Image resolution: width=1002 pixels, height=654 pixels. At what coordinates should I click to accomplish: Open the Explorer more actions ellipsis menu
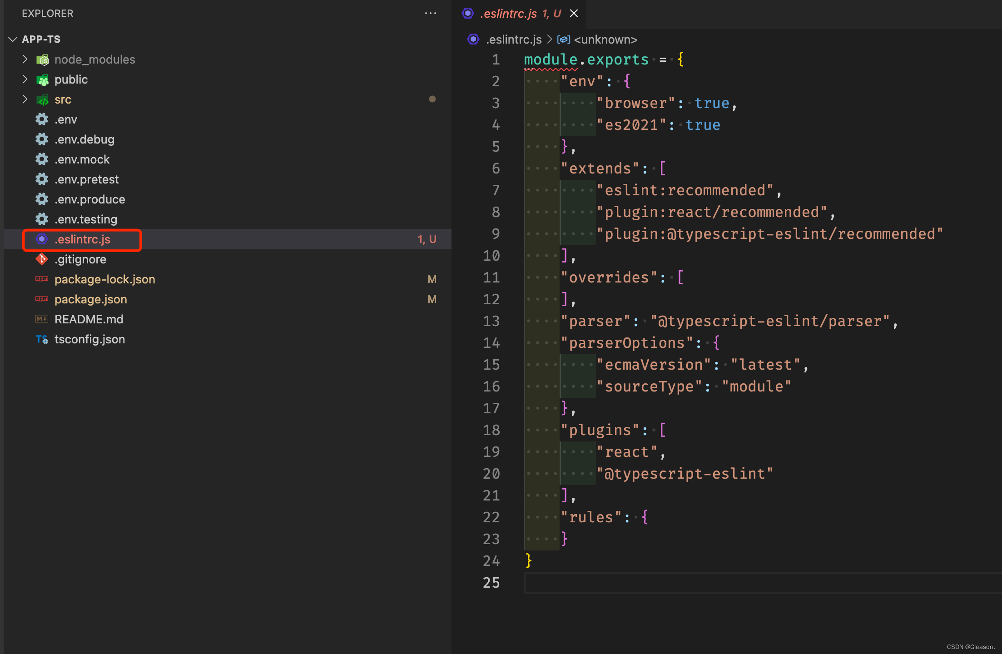(x=430, y=14)
